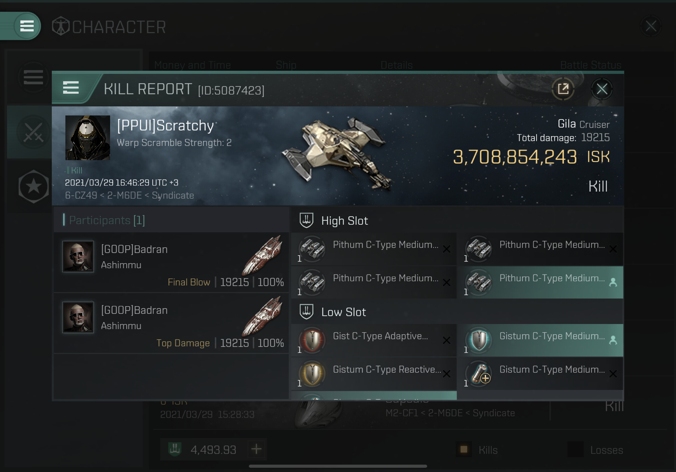
Task: Toggle the Kills filter checkbox
Action: pyautogui.click(x=464, y=449)
